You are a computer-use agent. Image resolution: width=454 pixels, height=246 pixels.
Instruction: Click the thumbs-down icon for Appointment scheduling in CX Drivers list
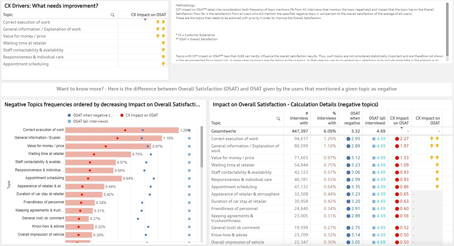tap(163, 64)
